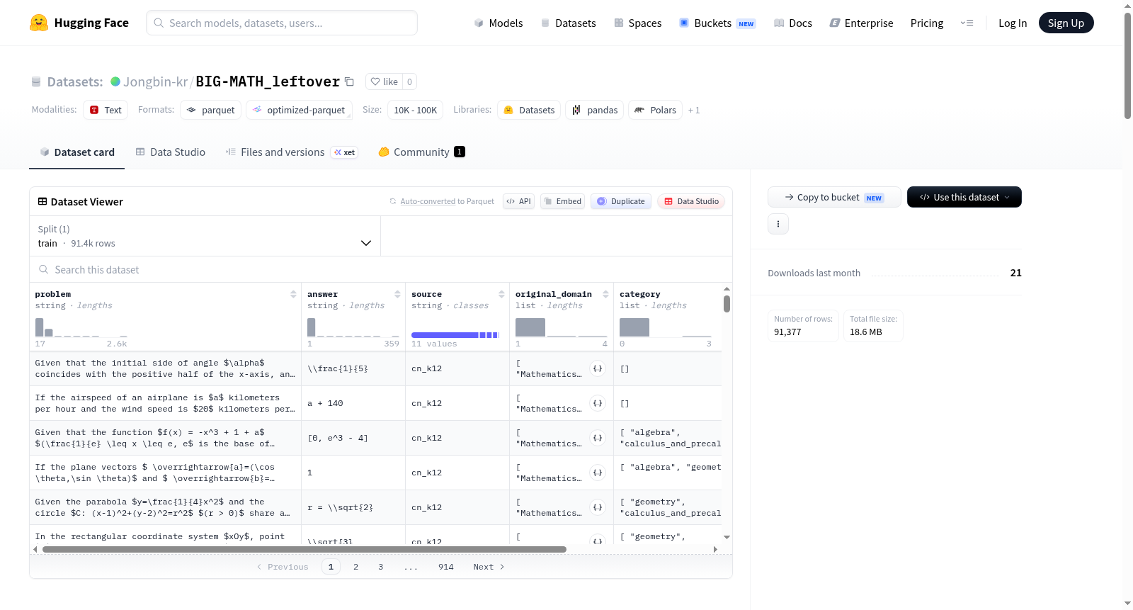The height and width of the screenshot is (610, 1133).
Task: Click the page vertical scrollbar
Action: click(x=1127, y=66)
